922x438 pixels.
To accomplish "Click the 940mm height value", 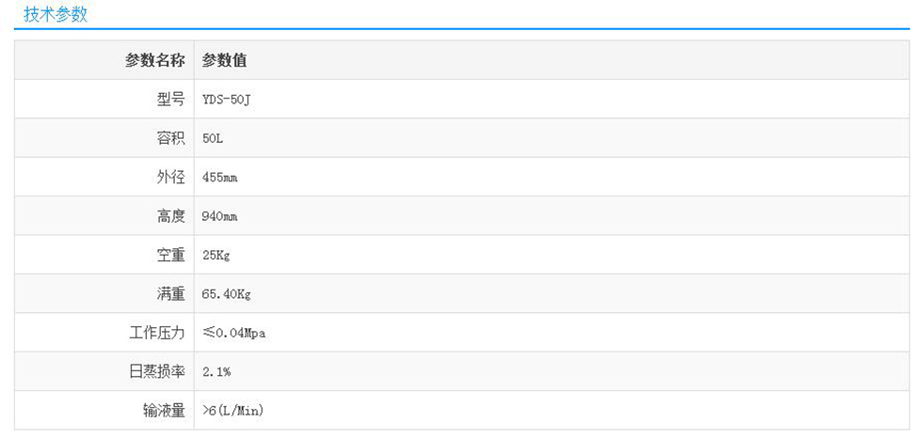I will click(220, 216).
